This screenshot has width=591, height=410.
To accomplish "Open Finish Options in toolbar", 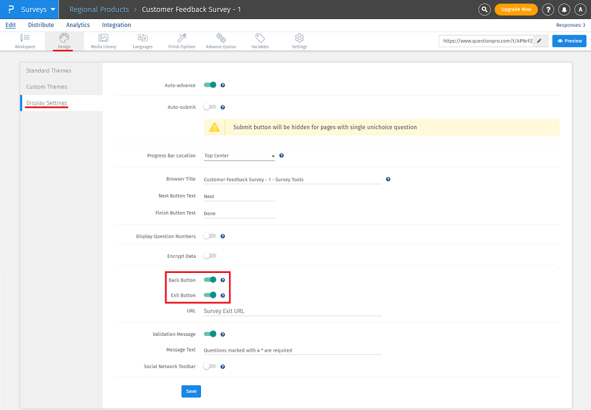I will (181, 41).
